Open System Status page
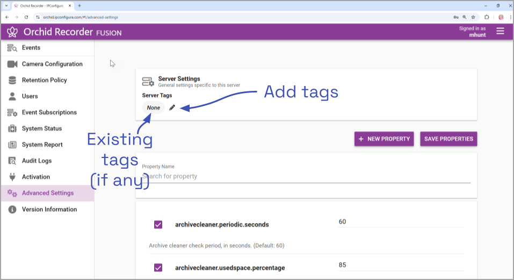The width and height of the screenshot is (514, 280). (x=41, y=128)
